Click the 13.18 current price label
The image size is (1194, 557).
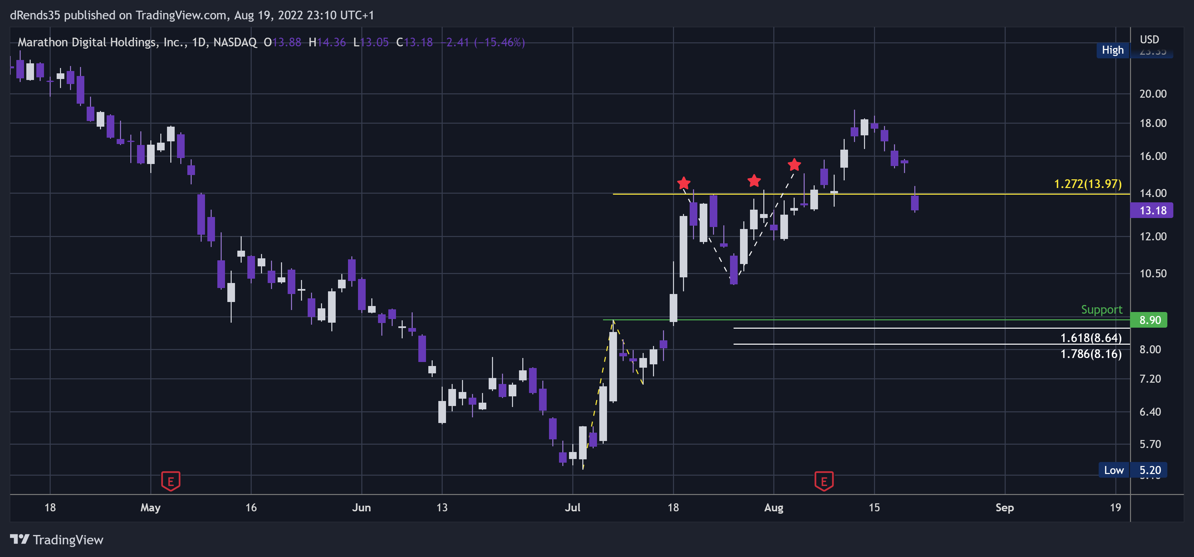tap(1152, 210)
